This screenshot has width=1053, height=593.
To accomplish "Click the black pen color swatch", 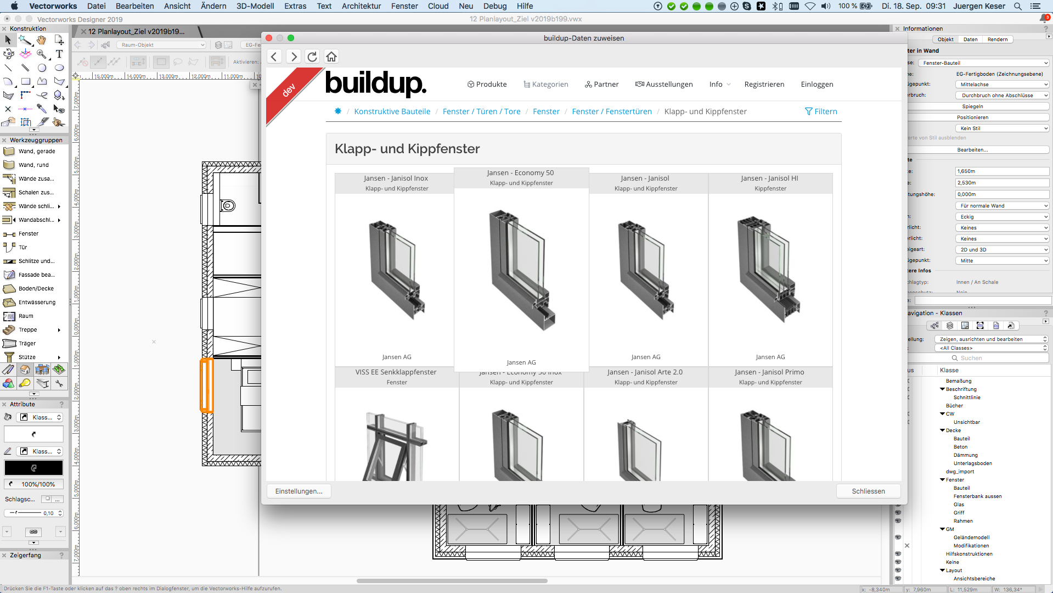I will click(33, 468).
